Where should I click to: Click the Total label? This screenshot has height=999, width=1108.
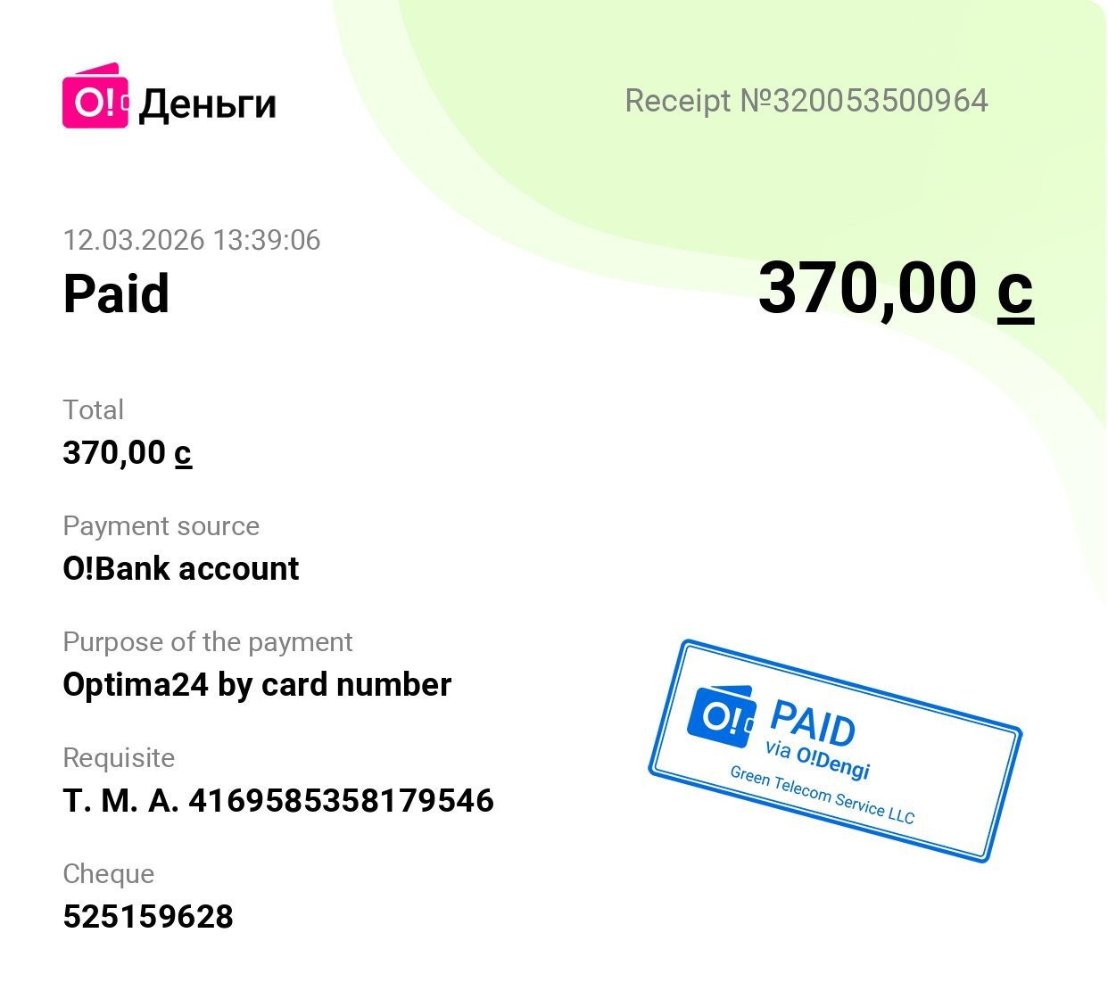93,409
